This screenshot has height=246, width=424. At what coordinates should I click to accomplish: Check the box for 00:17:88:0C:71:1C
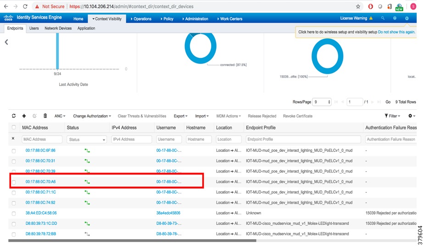click(13, 192)
